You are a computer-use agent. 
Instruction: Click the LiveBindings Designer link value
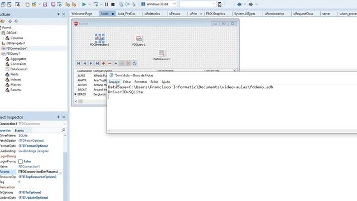pyautogui.click(x=33, y=151)
